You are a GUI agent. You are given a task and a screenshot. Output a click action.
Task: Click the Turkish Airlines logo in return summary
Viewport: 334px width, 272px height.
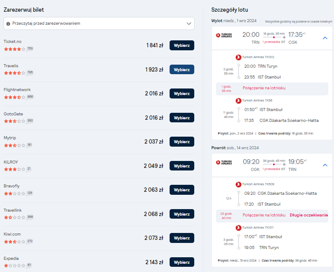pos(224,162)
